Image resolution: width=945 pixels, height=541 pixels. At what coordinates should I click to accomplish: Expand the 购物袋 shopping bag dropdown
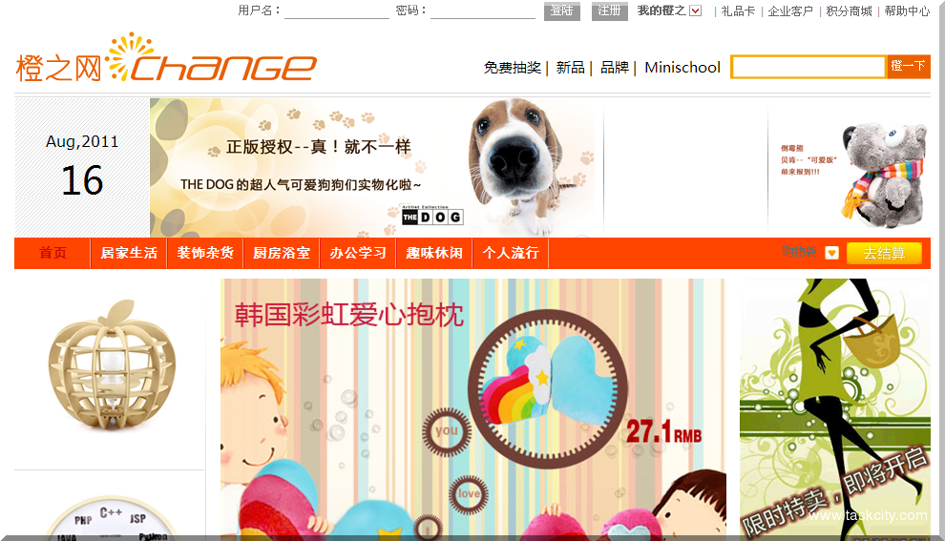(831, 253)
